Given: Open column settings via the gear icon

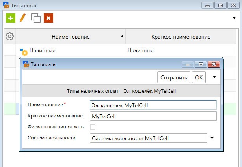Looking at the screenshot, I should 10,37.
